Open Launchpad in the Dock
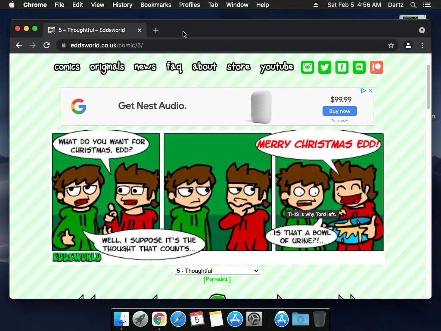 [x=140, y=319]
